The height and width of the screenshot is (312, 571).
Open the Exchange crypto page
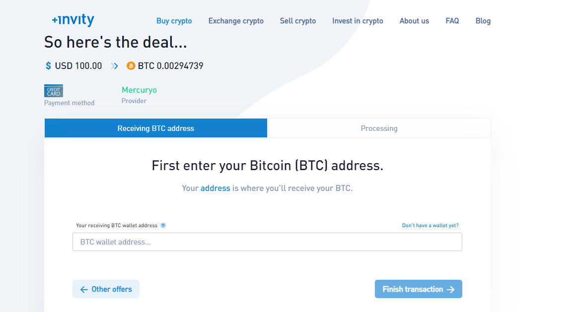236,21
